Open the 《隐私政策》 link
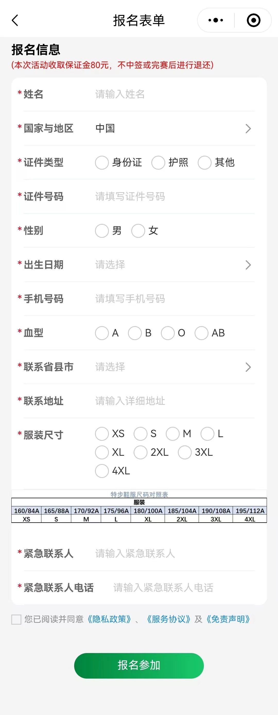The height and width of the screenshot is (715, 278). pyautogui.click(x=109, y=619)
